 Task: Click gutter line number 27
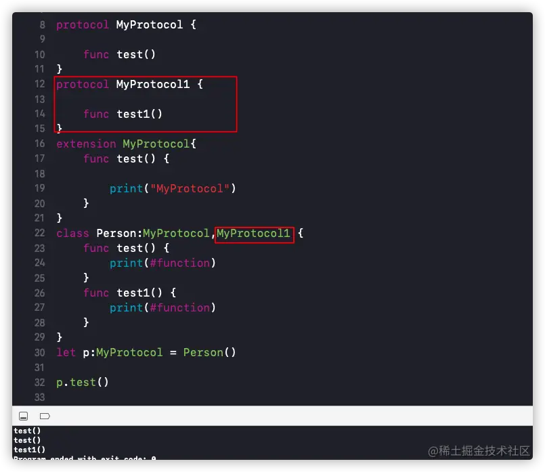[40, 307]
